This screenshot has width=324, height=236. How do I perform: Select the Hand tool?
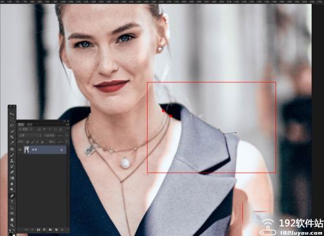coord(12,220)
